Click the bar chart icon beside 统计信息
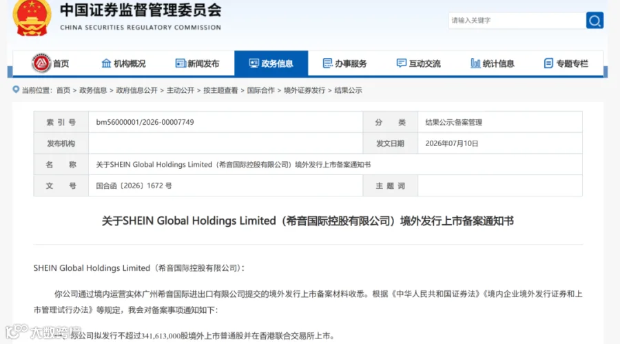This screenshot has height=344, width=620. [x=475, y=63]
